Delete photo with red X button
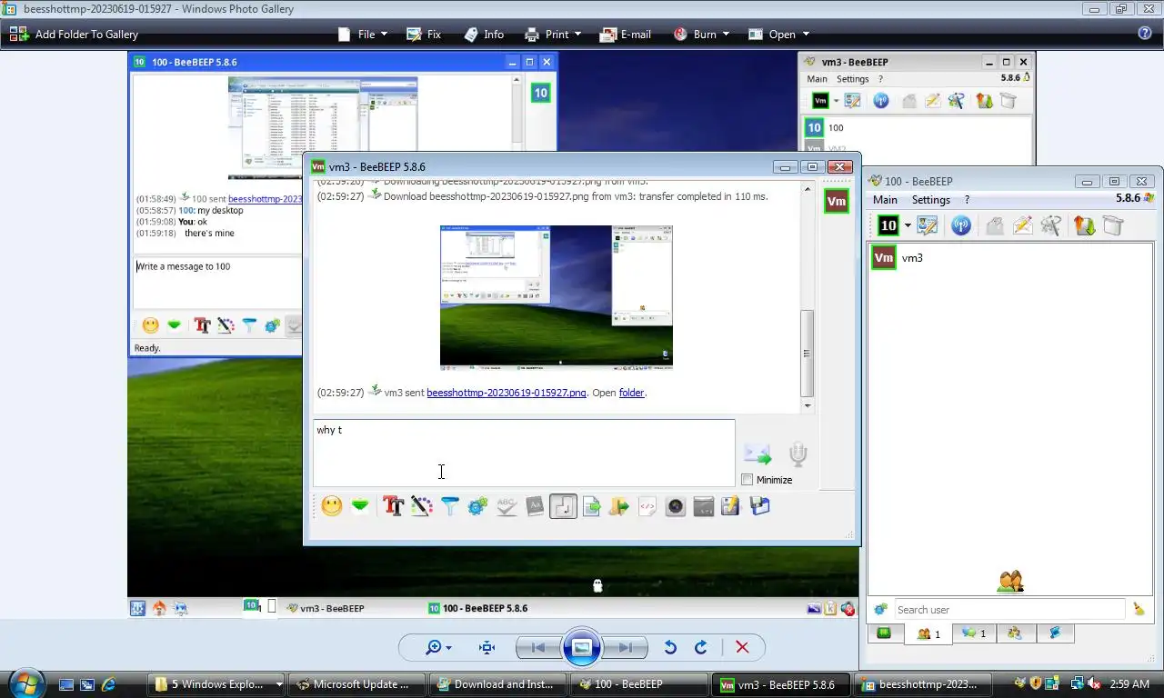Screen dimensions: 1164x698 point(742,647)
